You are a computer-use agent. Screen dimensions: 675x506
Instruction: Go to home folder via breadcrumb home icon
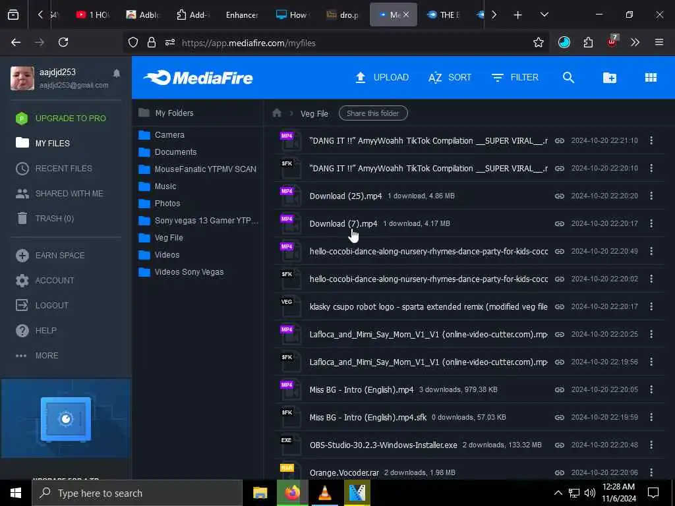[277, 113]
